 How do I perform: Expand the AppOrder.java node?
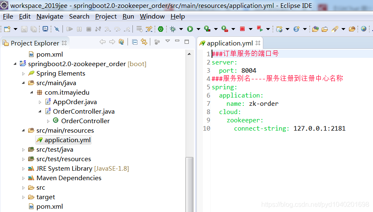[40, 102]
